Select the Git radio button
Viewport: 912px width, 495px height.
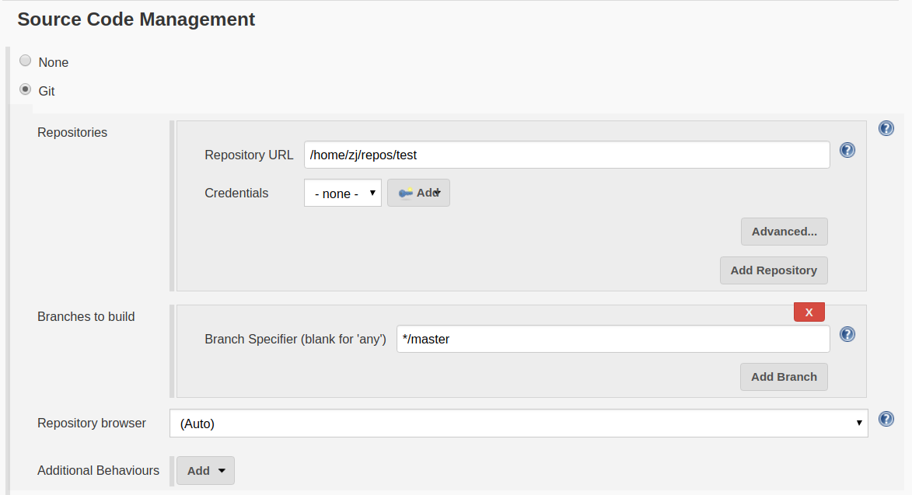point(26,89)
